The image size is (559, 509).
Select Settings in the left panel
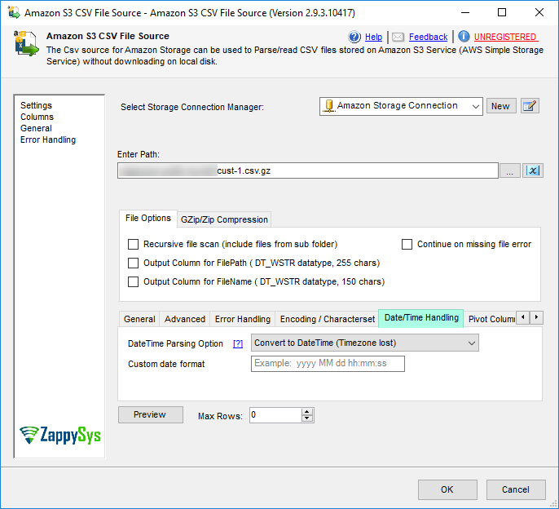[36, 105]
